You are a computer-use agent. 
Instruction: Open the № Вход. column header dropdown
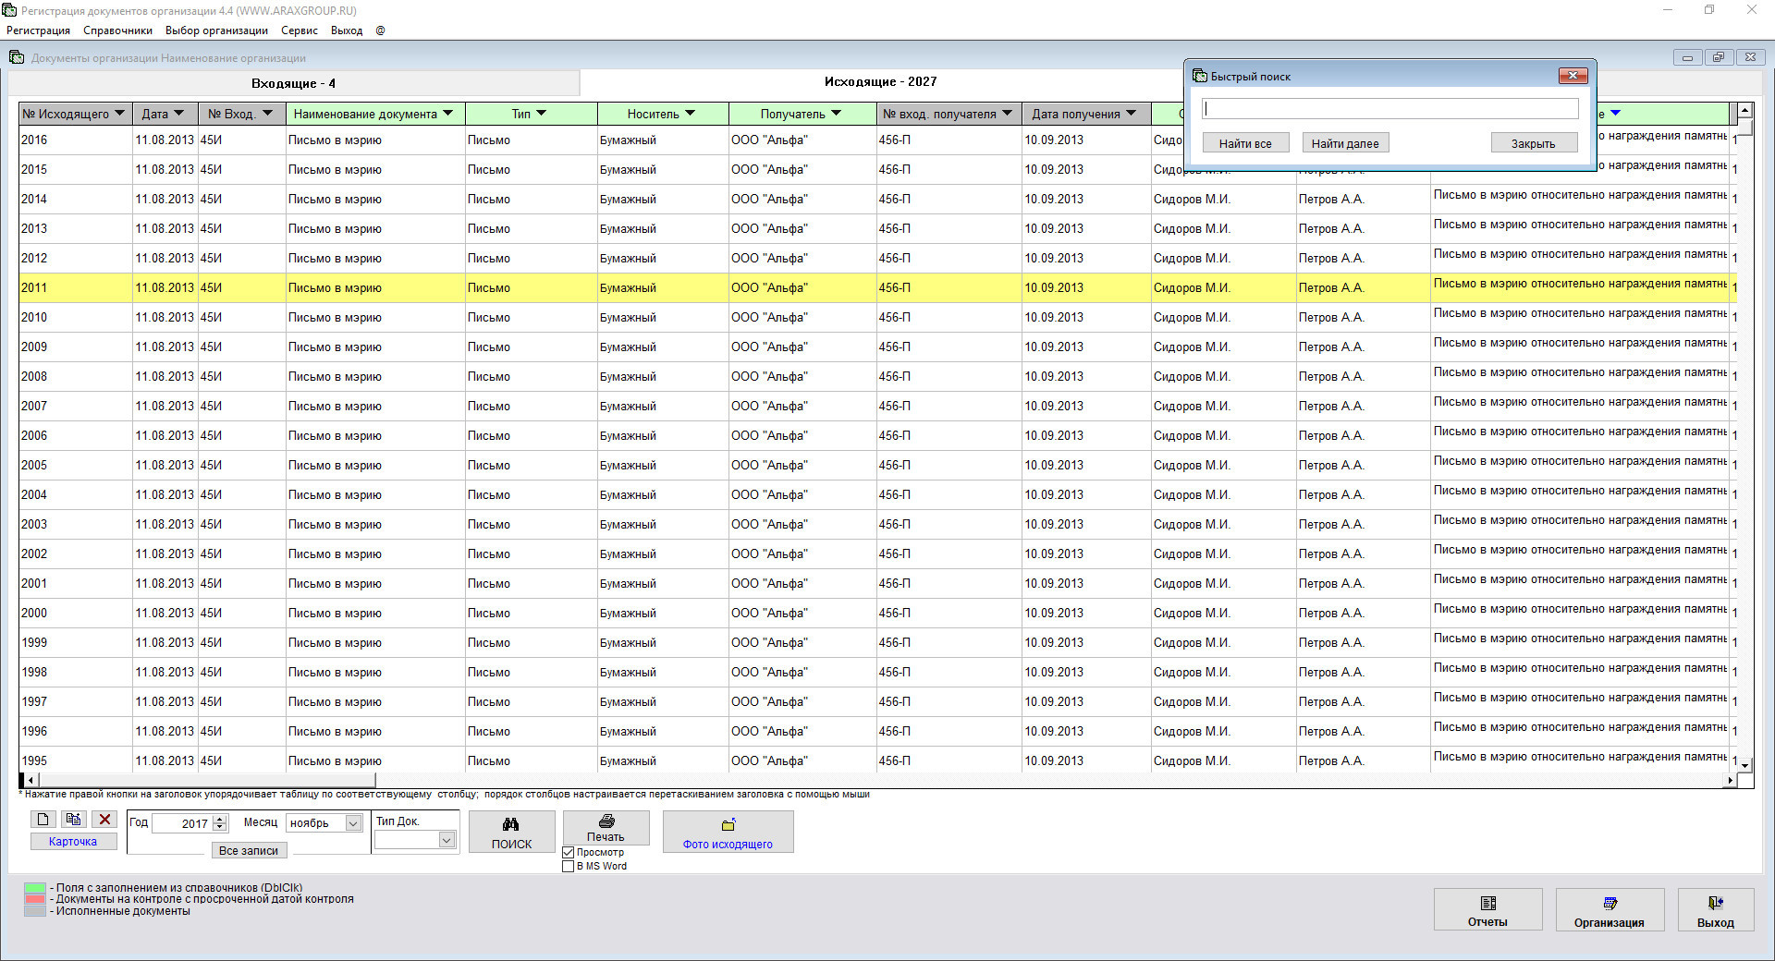tap(267, 114)
